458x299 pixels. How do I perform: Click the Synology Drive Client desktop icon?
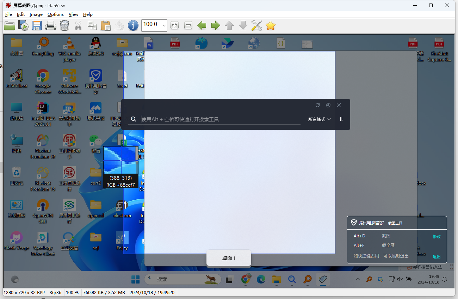[43, 243]
